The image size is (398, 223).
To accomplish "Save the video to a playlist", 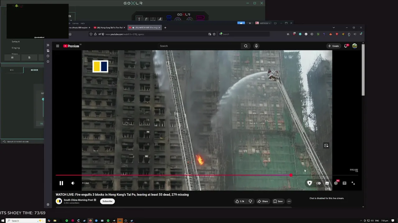I will [278, 201].
